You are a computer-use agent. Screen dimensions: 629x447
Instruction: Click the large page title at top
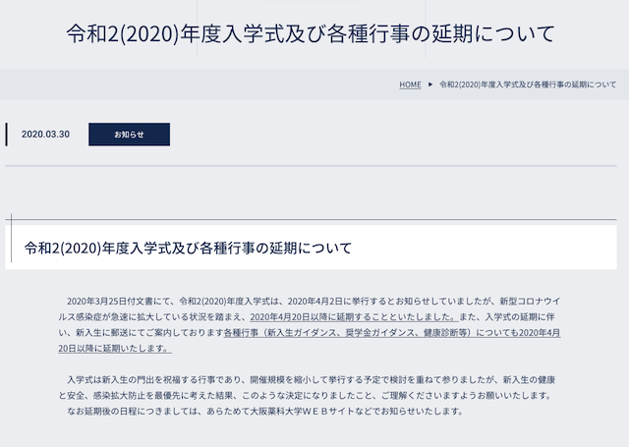click(311, 34)
